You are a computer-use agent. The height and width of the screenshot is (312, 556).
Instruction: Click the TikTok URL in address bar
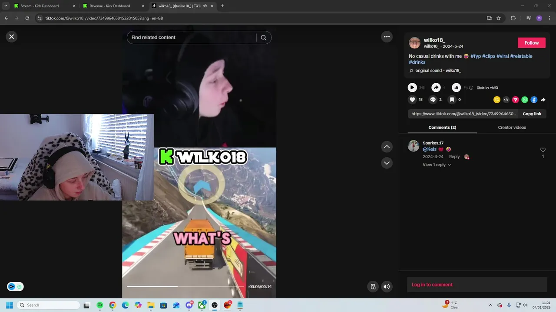pyautogui.click(x=104, y=18)
